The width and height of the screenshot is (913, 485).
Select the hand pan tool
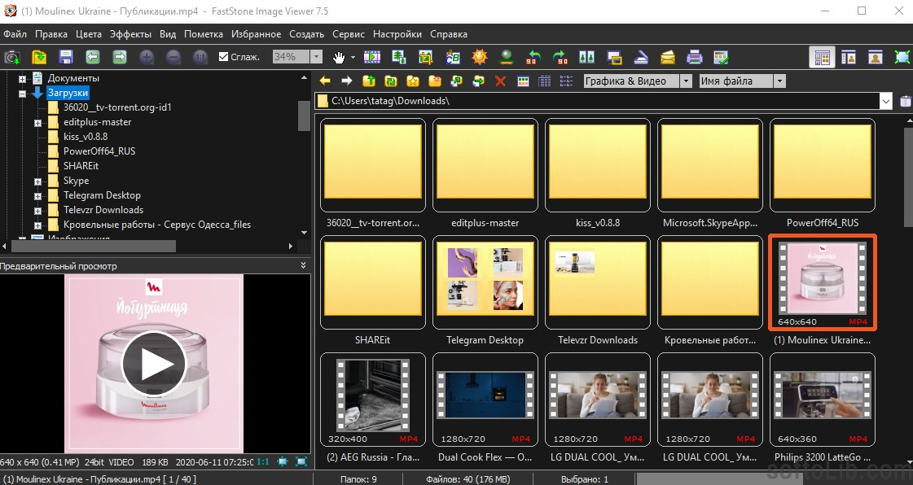[338, 57]
